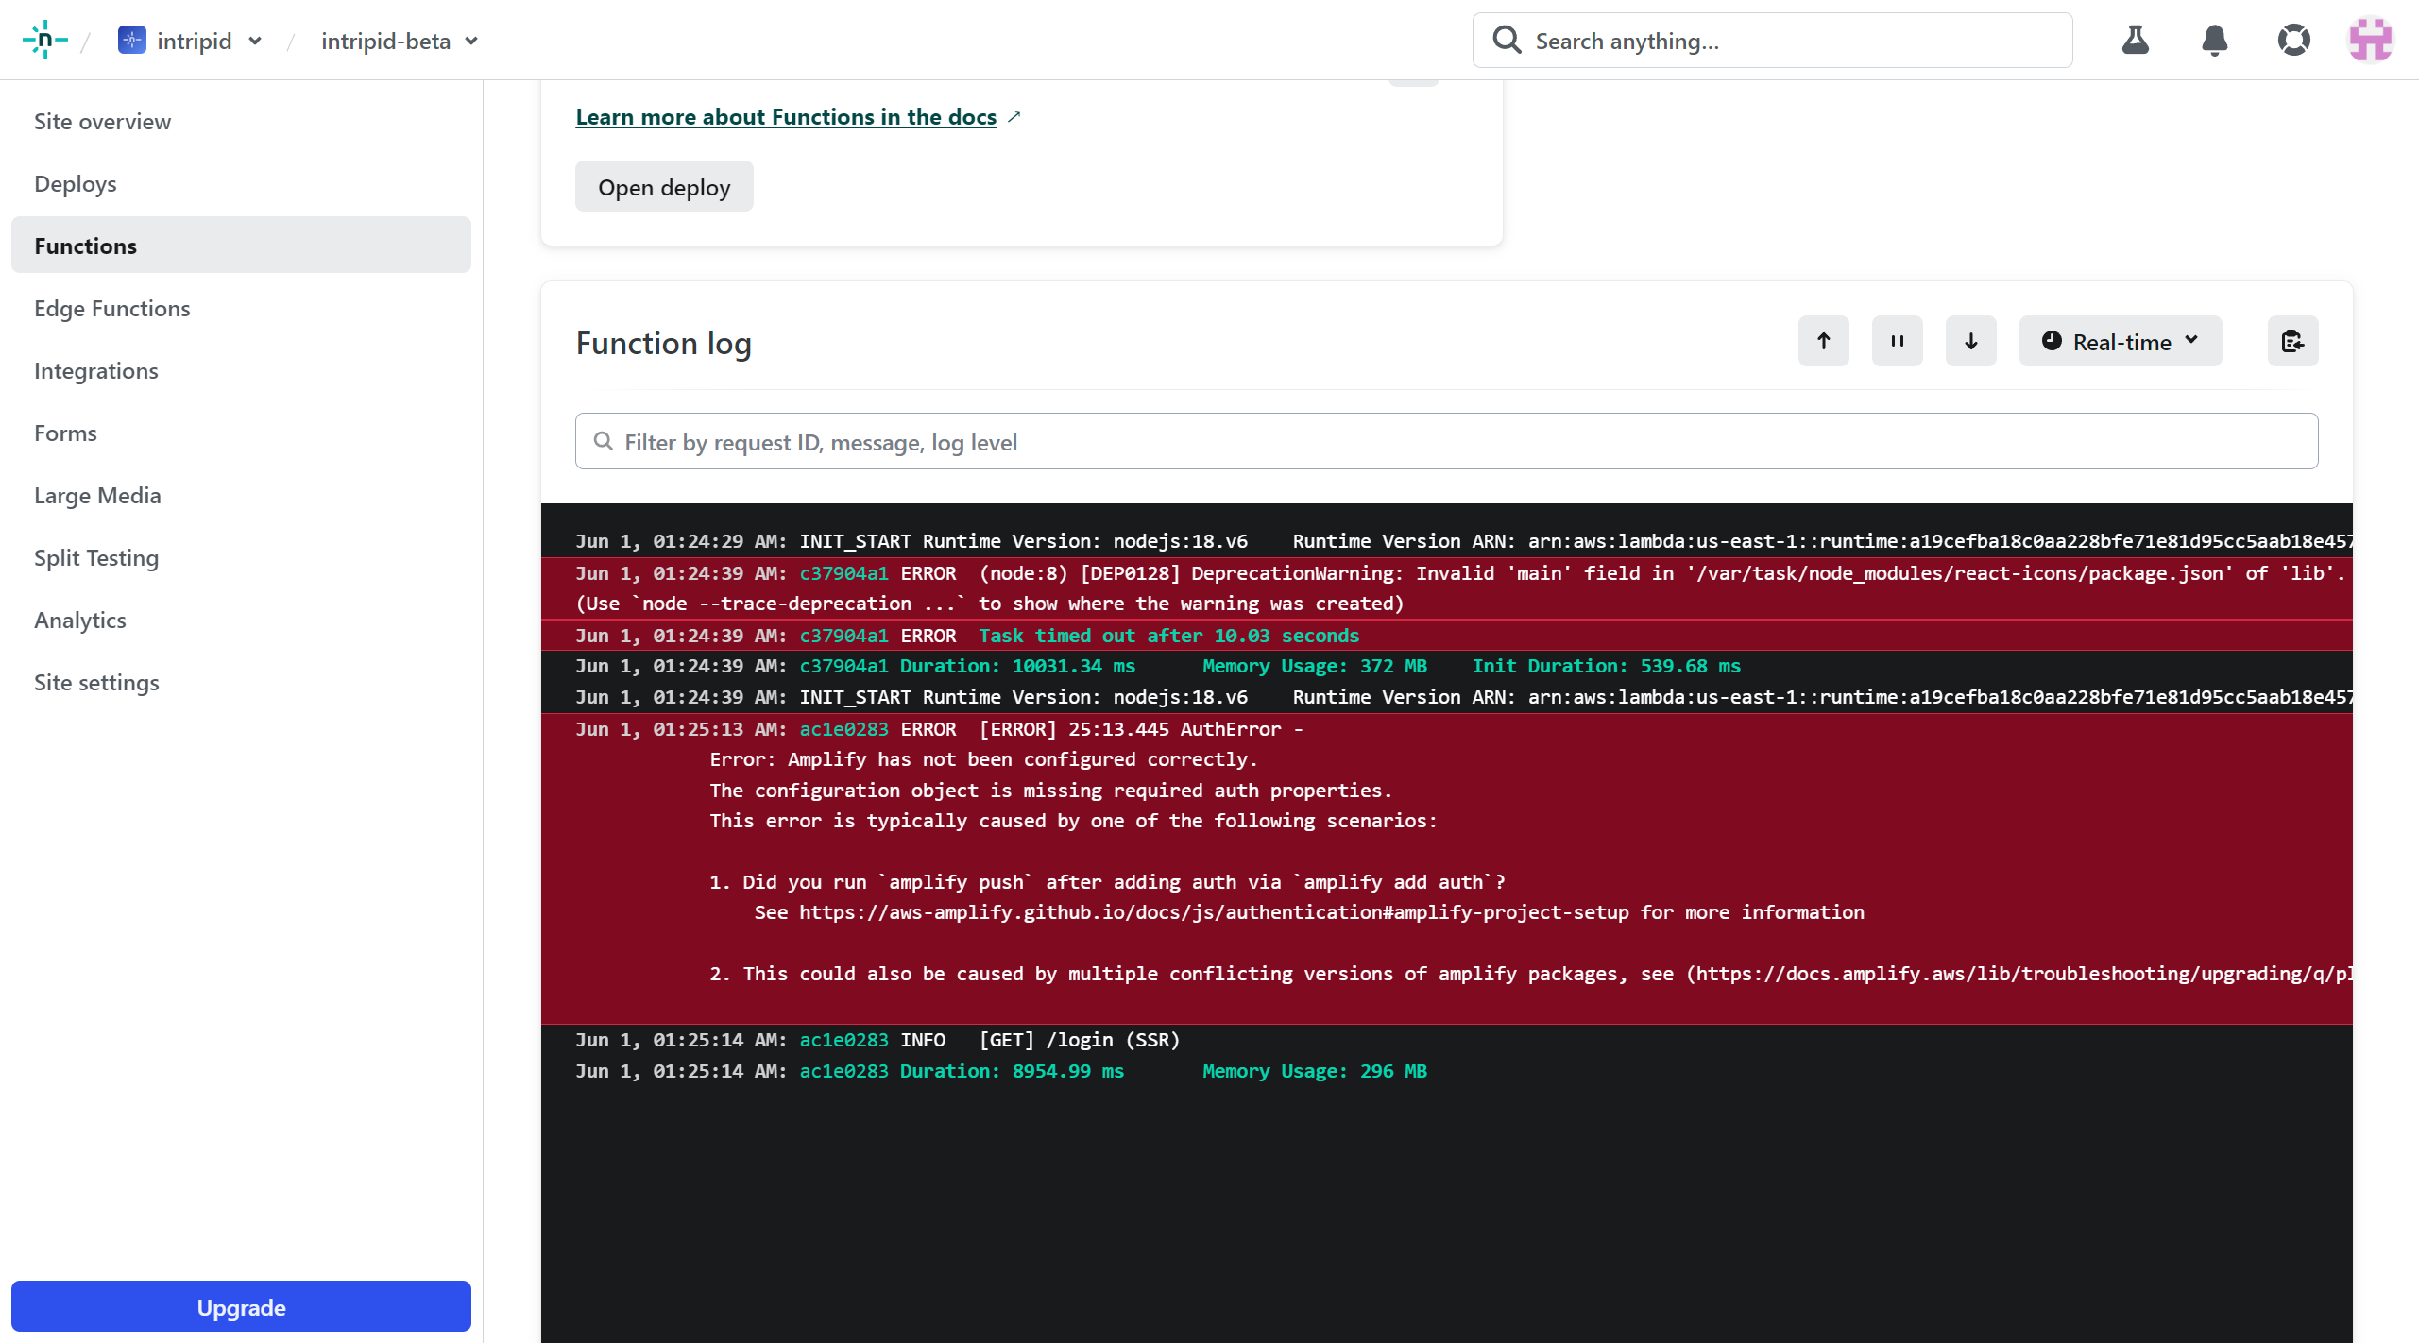Screen dimensions: 2419x1343
Task: Pause real-time log streaming
Action: click(1897, 341)
